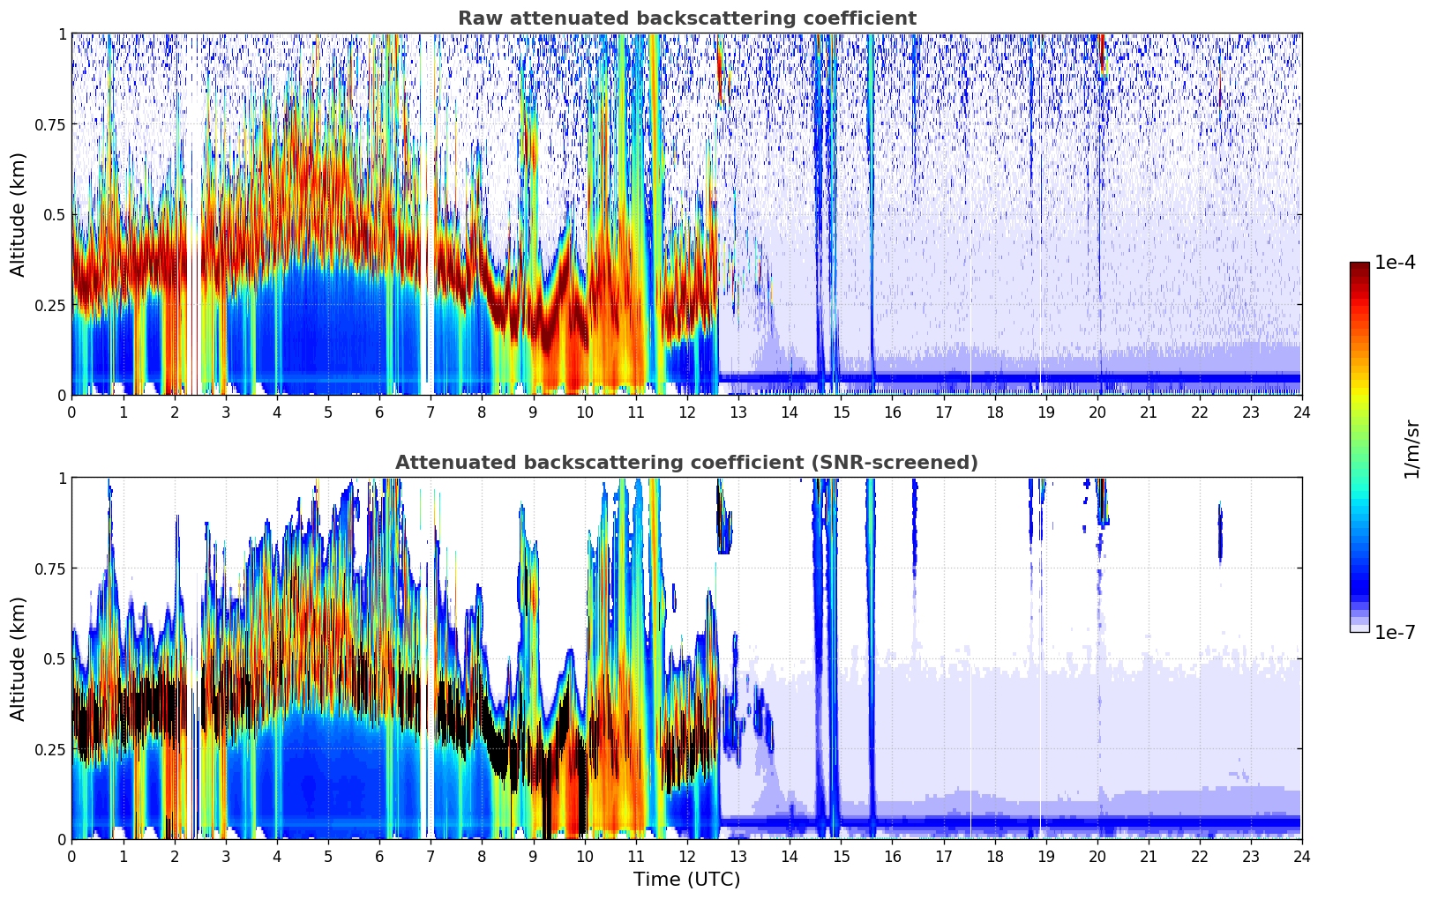Viewport: 1430px width, 899px height.
Task: Click the bottom plot y-axis tick '0.5'
Action: [x=54, y=659]
